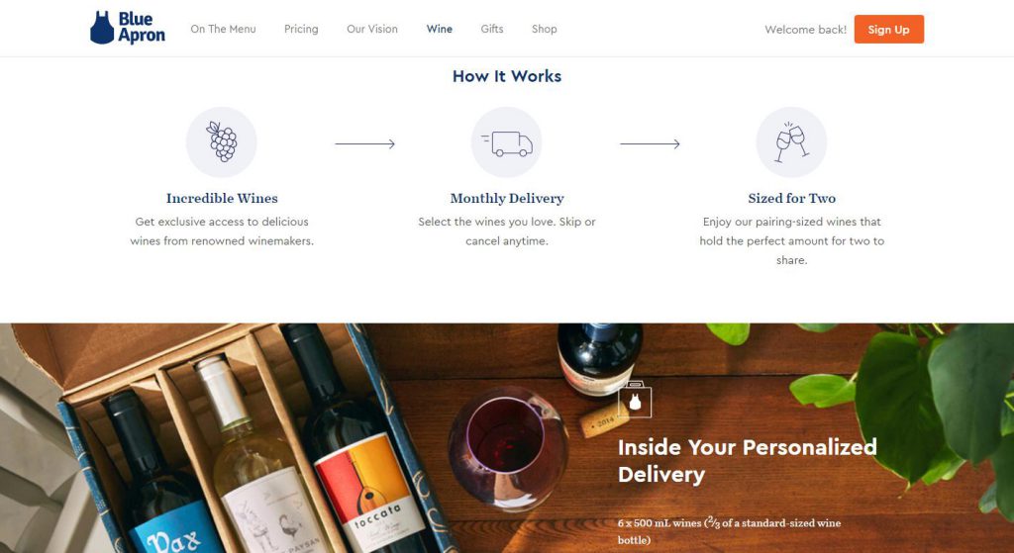Open the Gifts page
Image resolution: width=1014 pixels, height=553 pixels.
coord(492,29)
